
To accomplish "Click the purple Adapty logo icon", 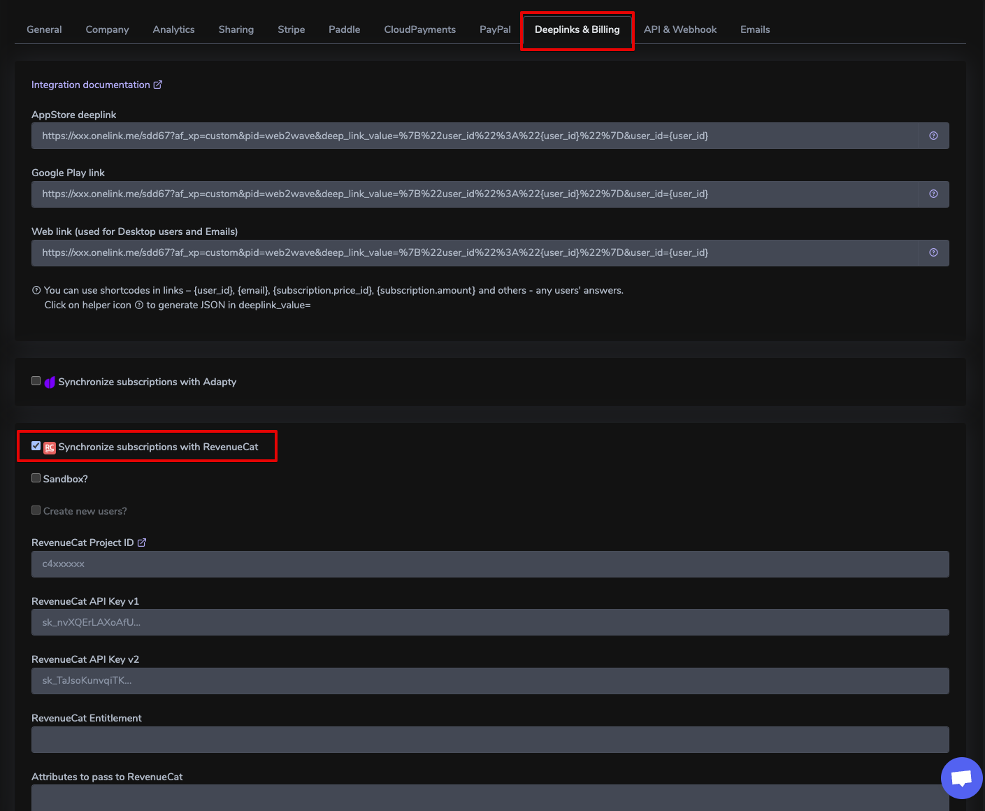I will pos(50,382).
